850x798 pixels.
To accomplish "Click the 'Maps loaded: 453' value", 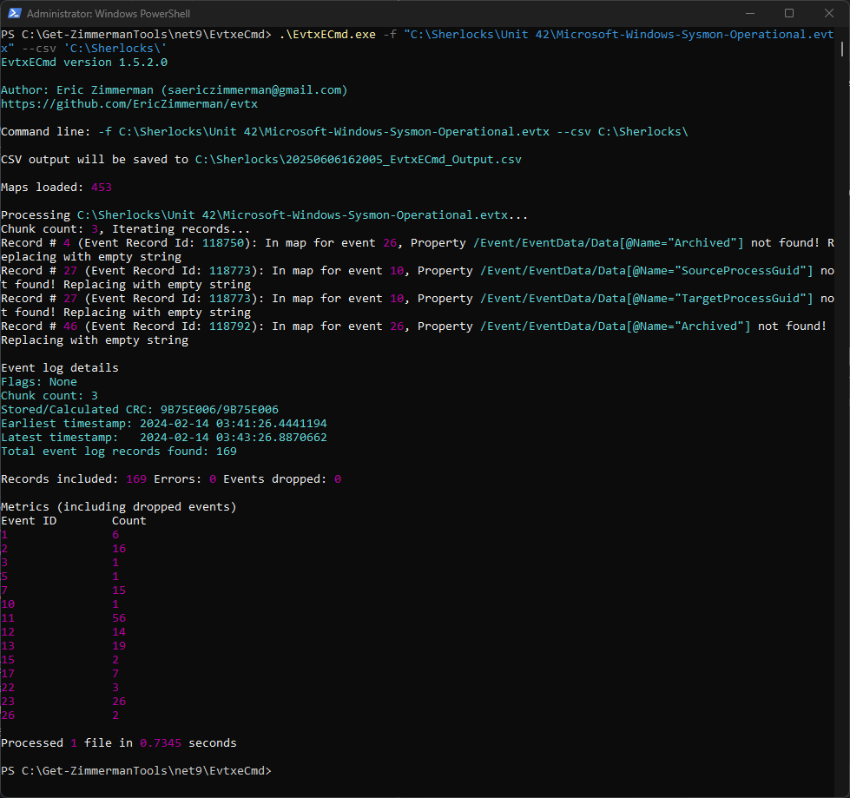I will point(101,187).
